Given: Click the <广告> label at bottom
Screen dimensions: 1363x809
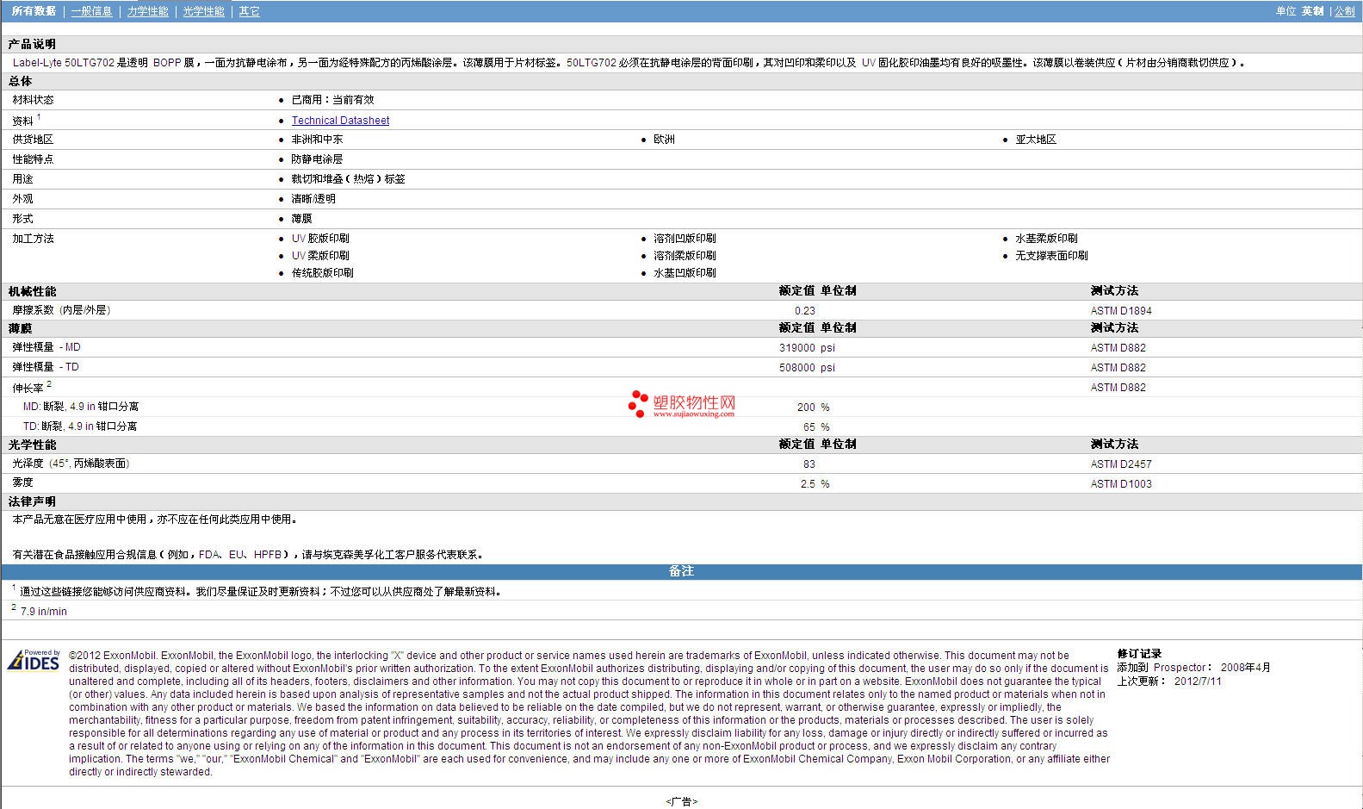Looking at the screenshot, I should pos(681,802).
